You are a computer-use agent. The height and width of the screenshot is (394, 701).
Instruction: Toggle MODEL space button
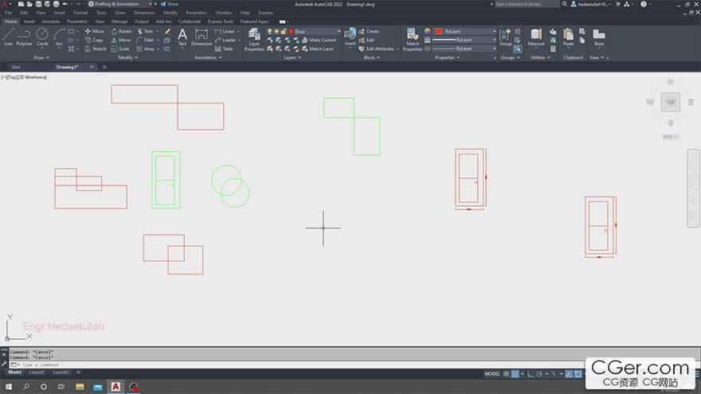492,374
